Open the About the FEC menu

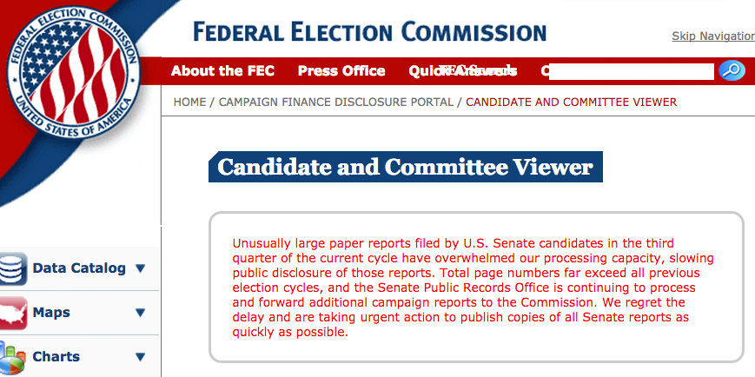222,70
